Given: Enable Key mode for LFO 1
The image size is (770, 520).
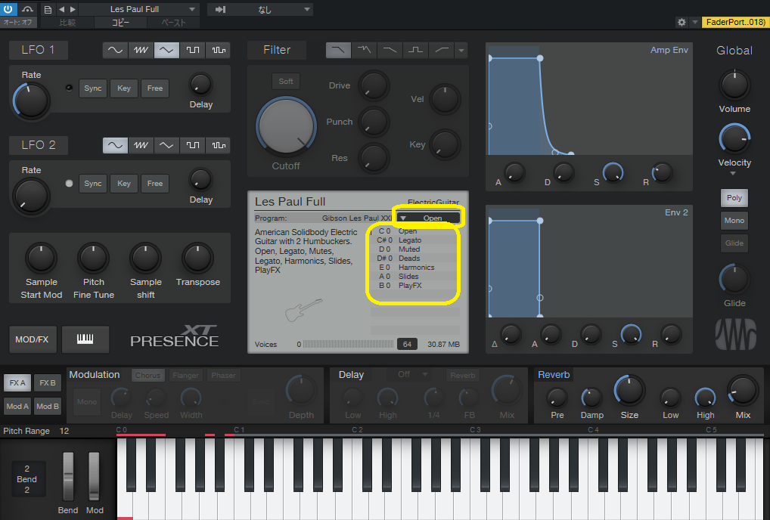Looking at the screenshot, I should point(124,88).
